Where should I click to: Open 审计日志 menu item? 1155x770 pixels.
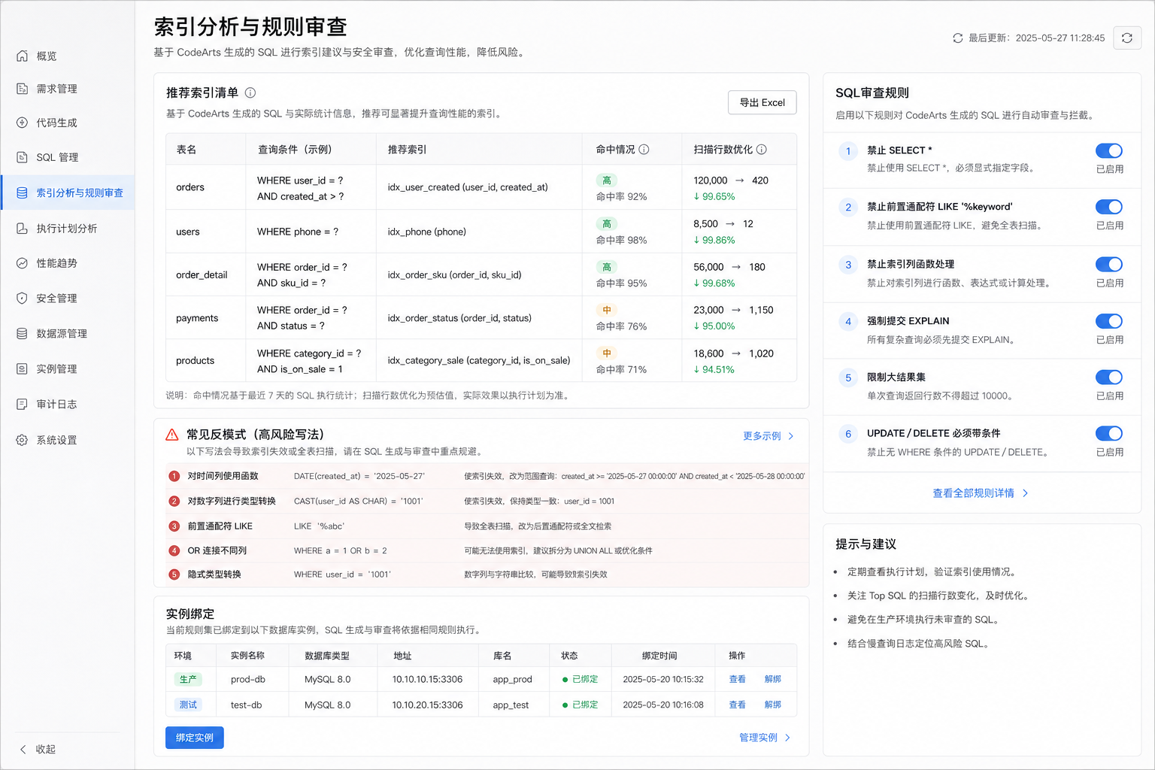(x=68, y=405)
